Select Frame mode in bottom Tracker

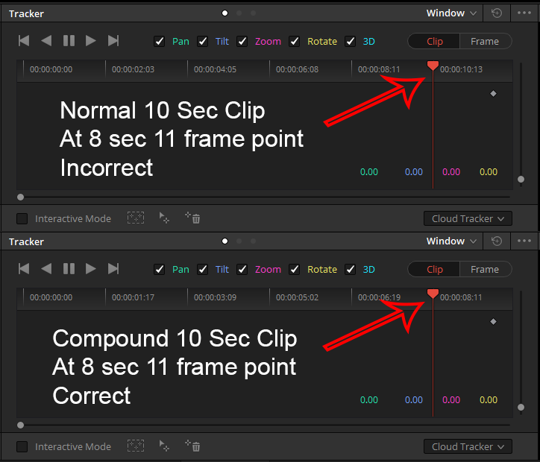coord(486,269)
